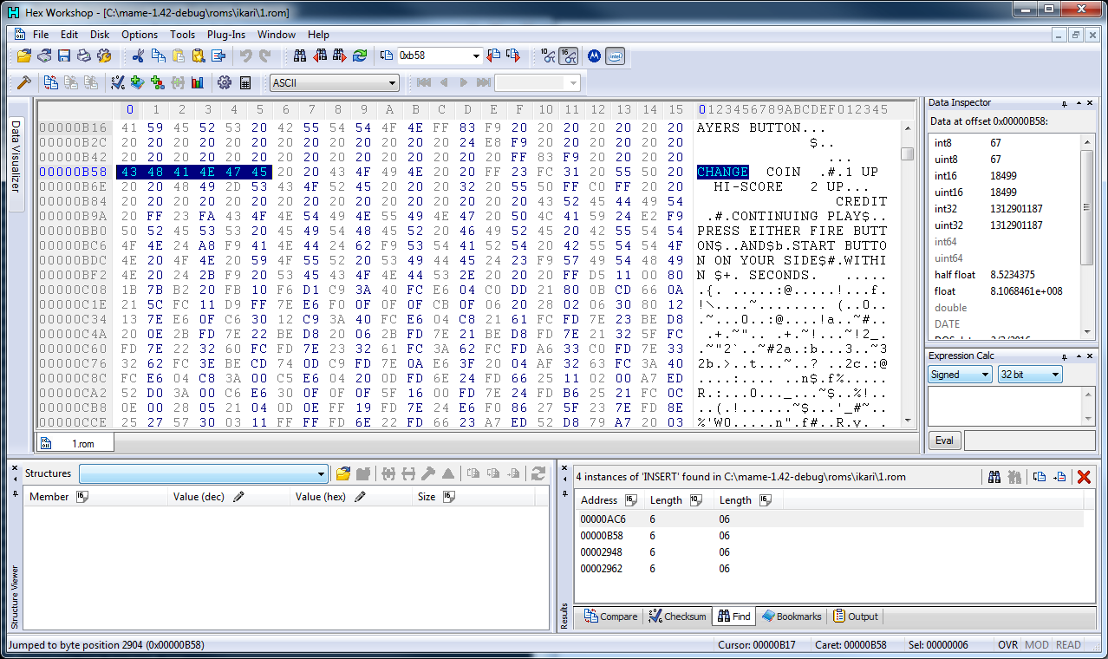
Task: Click the Address column header in results
Action: 609,500
